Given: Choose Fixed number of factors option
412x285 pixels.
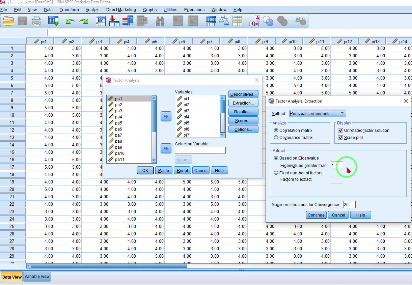Looking at the screenshot, I should 276,173.
